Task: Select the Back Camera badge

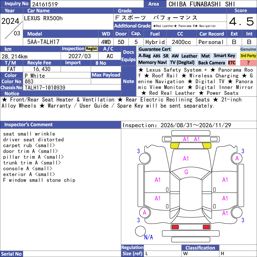Action: point(211,63)
